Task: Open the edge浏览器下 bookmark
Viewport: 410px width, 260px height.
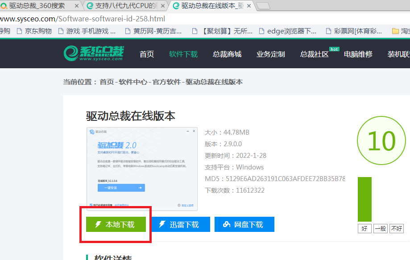Action: pos(288,31)
